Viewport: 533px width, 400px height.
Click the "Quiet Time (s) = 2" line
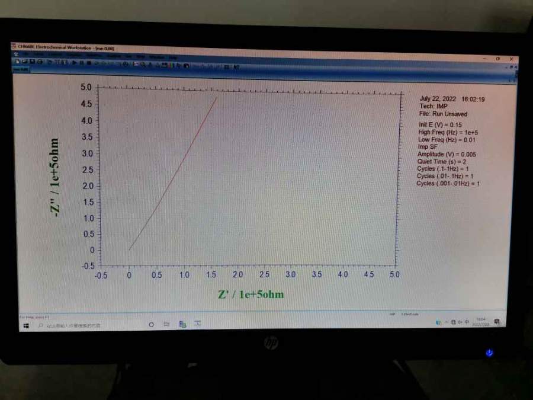pos(442,162)
